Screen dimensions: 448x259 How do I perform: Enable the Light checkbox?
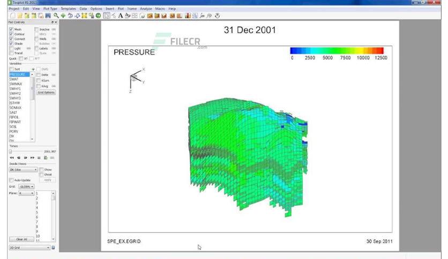(x=11, y=49)
